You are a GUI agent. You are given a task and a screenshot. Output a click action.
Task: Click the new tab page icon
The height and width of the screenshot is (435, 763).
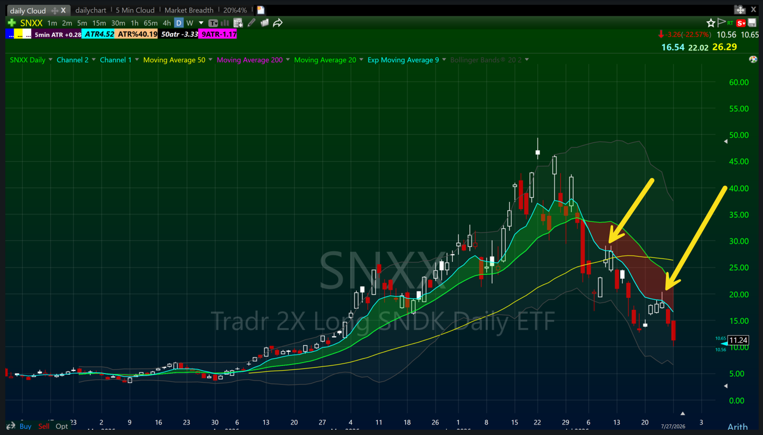261,10
